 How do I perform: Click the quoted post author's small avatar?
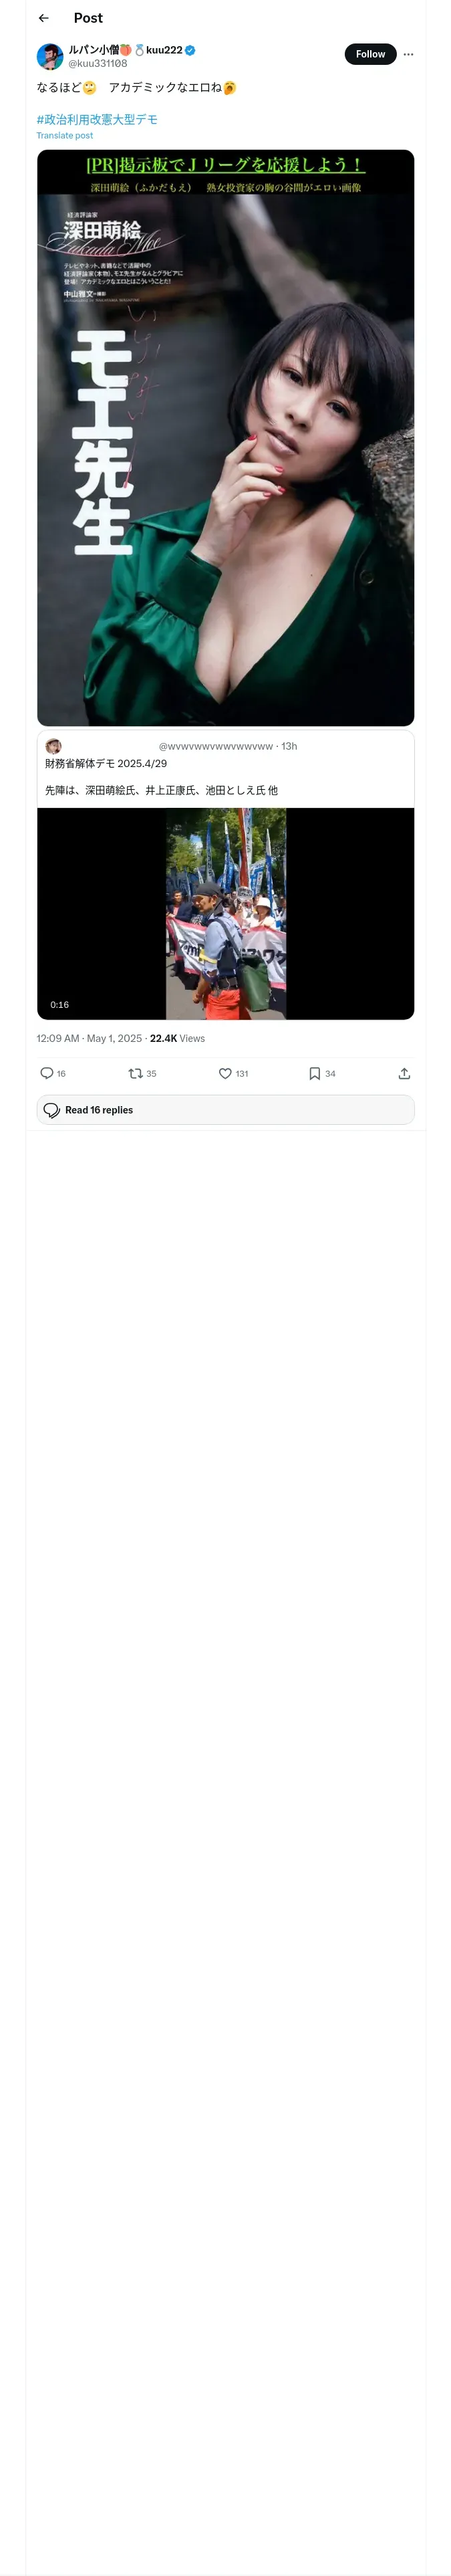coord(54,746)
